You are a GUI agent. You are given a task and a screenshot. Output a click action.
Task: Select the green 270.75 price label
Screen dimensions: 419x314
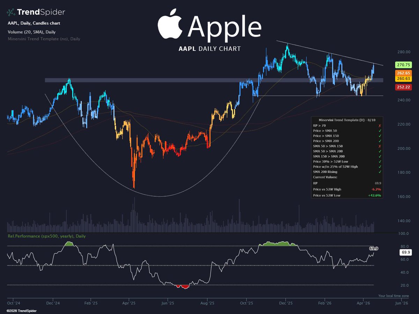[x=403, y=65]
